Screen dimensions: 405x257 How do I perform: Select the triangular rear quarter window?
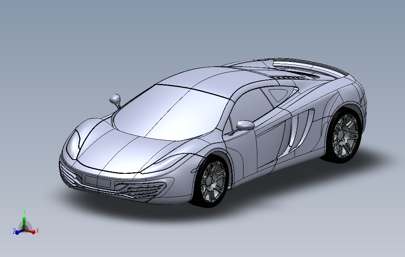279,95
